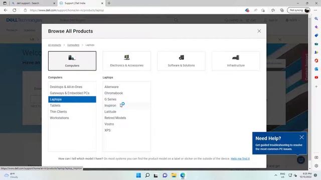Viewport: 321px width, 180px height.
Task: Open the Collections icon
Action: point(282,10)
